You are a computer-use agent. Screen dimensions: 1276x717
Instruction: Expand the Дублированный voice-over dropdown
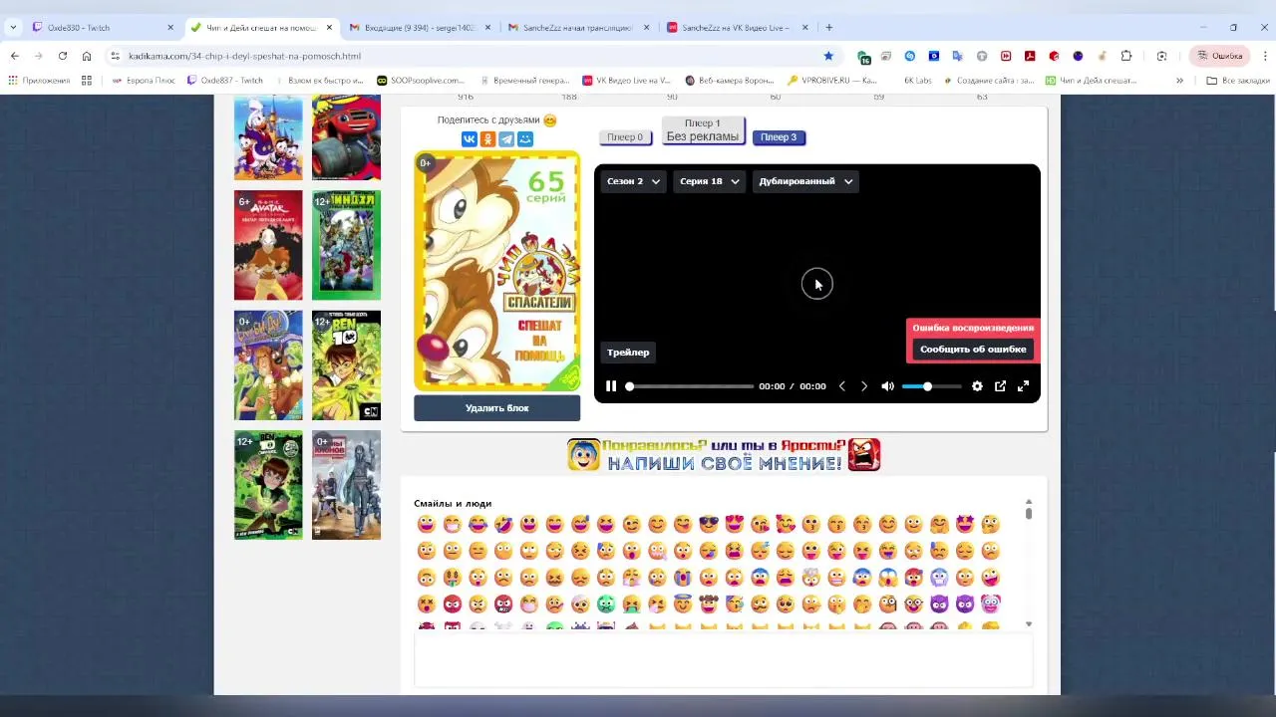[x=805, y=181]
